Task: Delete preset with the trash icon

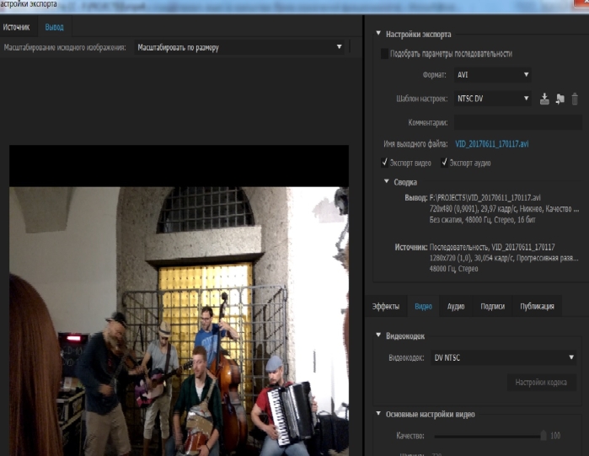Action: click(575, 99)
